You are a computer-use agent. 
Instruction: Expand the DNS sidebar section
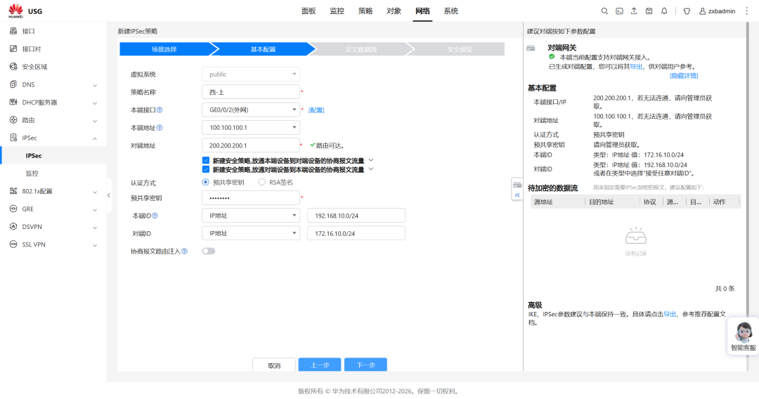pyautogui.click(x=95, y=85)
